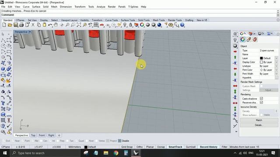Click the New file icon
The image size is (280, 157).
(x=4, y=25)
